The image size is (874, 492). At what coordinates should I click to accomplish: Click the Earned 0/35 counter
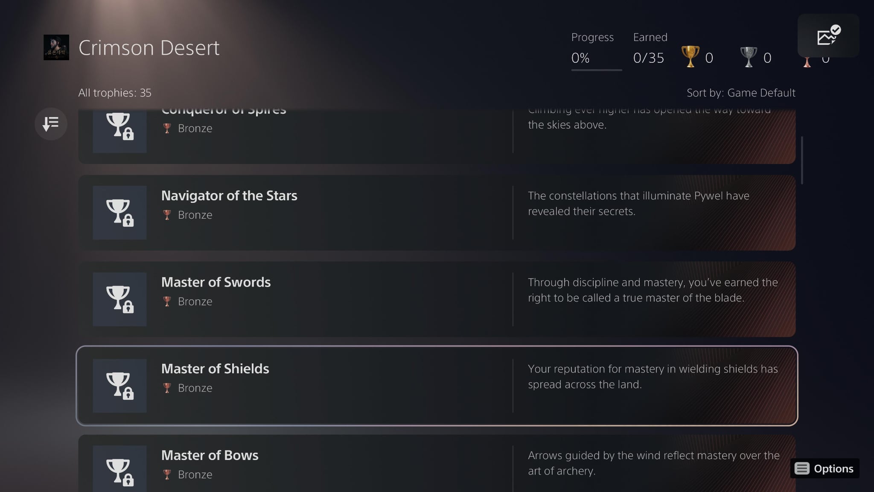[648, 58]
